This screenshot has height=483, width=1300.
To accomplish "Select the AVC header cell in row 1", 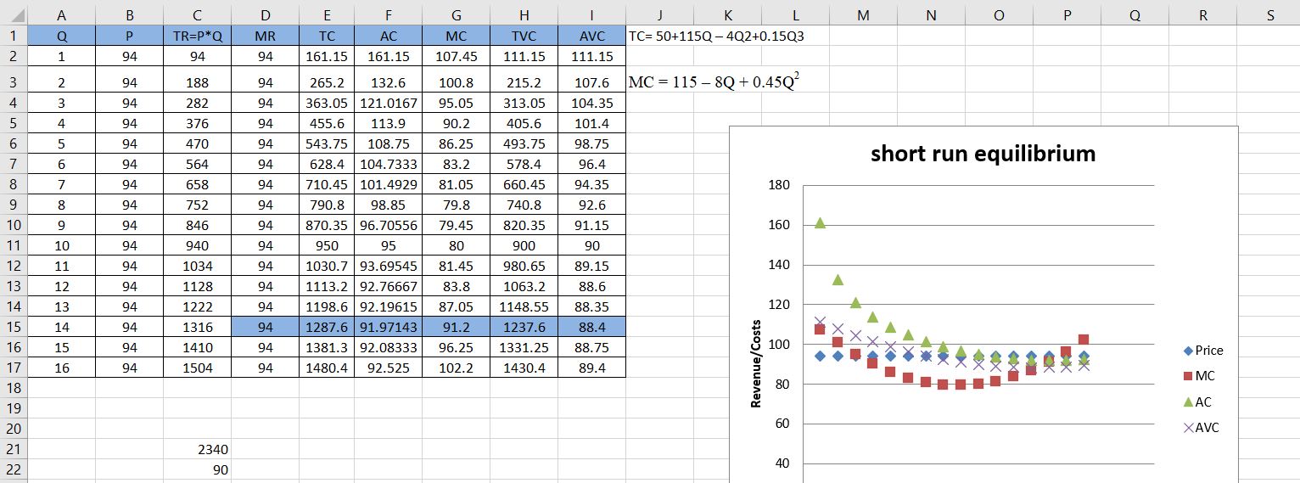I will pos(591,37).
